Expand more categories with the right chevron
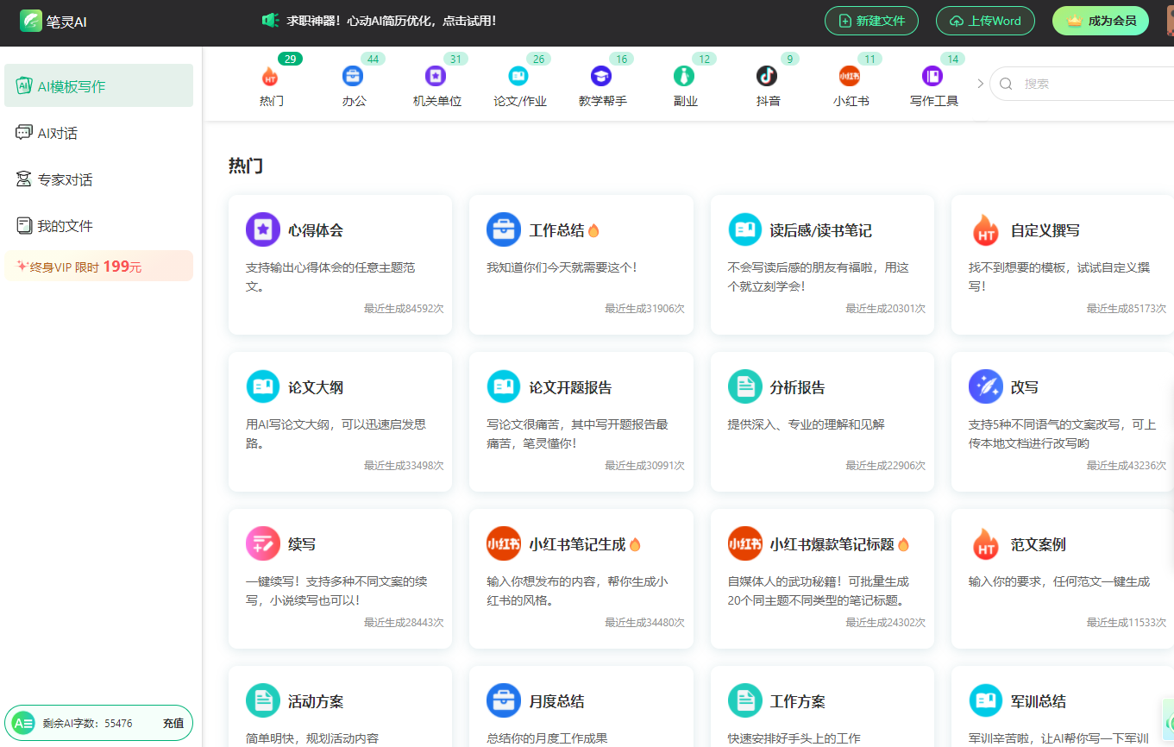 pos(980,84)
